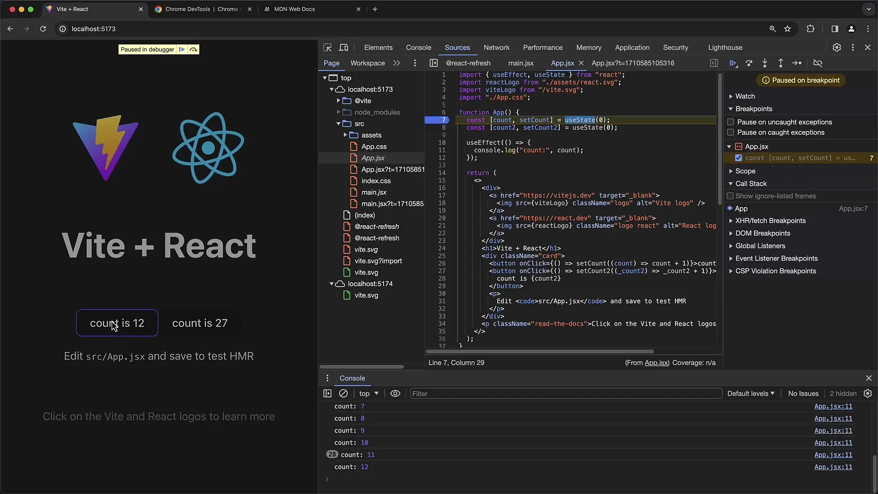Toggle the navigator sidebar icon
Screen dimensions: 878x494
click(x=434, y=63)
